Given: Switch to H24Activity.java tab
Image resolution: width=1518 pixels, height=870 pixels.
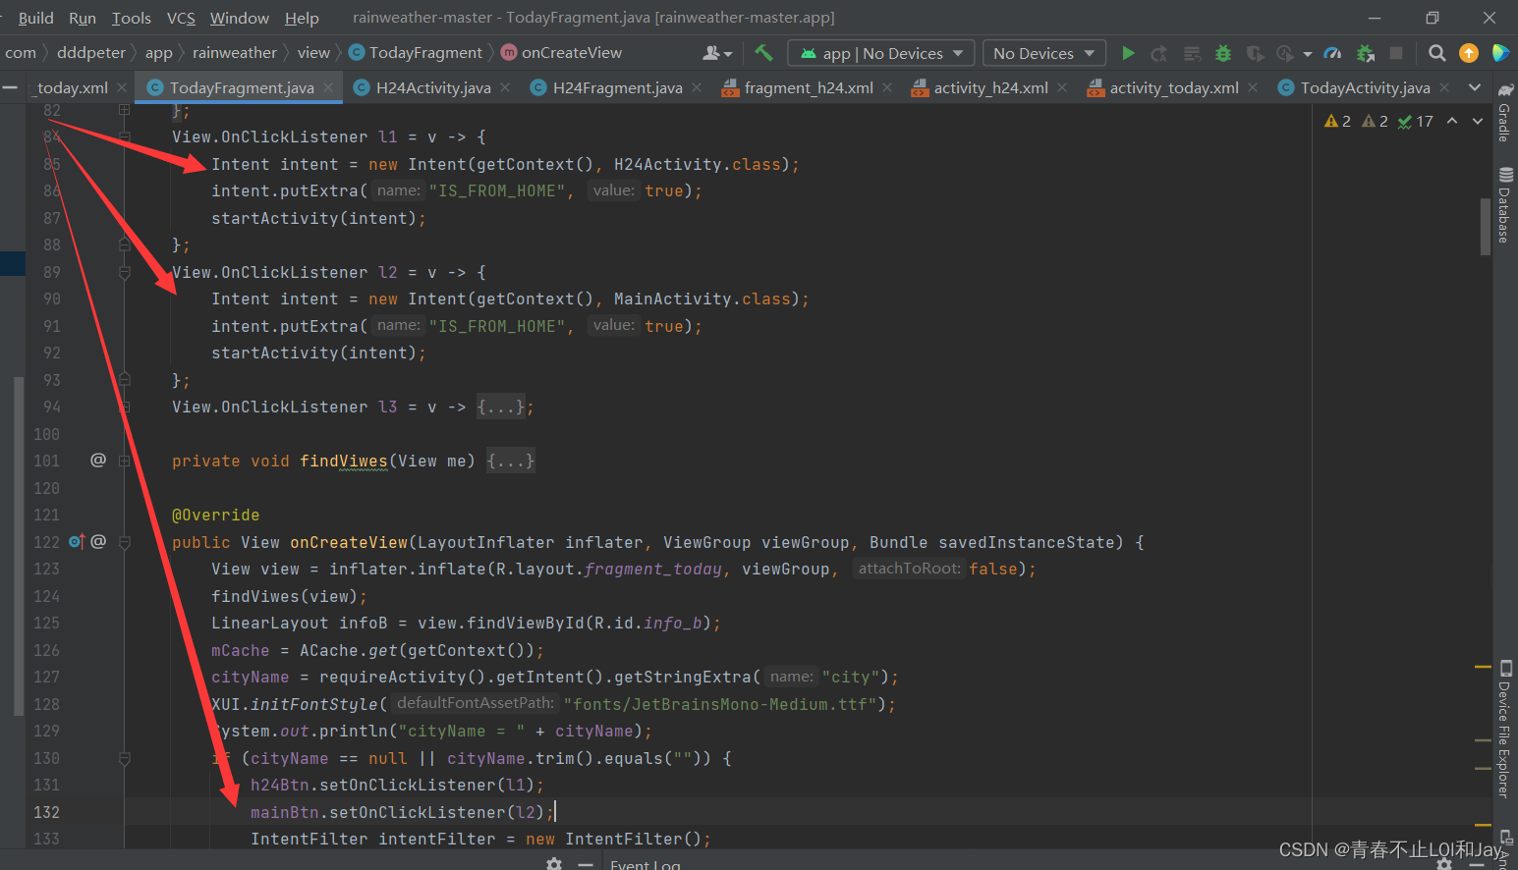Looking at the screenshot, I should click(432, 87).
